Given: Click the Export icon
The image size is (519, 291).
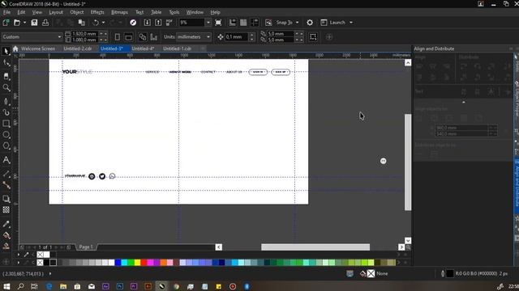Looking at the screenshot, I should coord(158,23).
